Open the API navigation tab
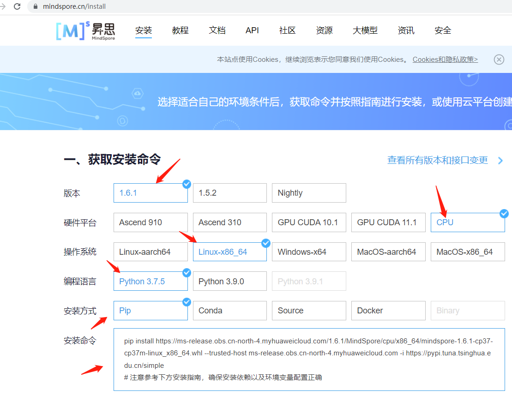The width and height of the screenshot is (512, 408). click(252, 30)
